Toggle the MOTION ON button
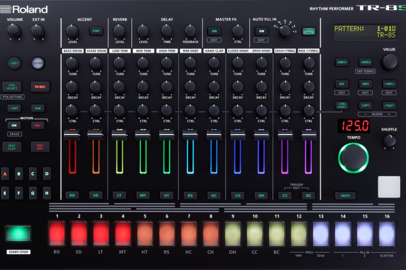 pos(14,125)
